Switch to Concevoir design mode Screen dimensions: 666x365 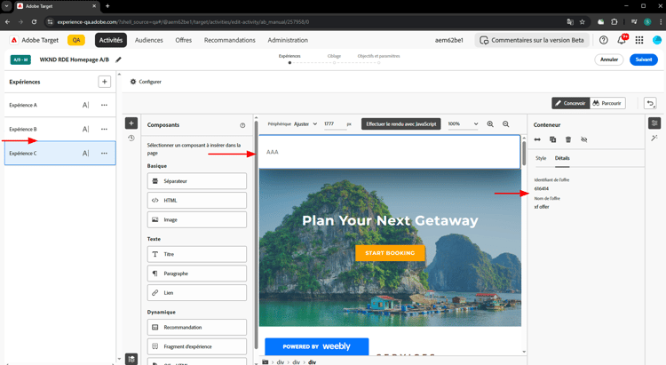(x=570, y=103)
